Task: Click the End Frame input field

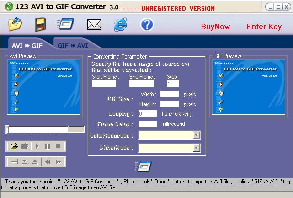Action: [x=141, y=84]
